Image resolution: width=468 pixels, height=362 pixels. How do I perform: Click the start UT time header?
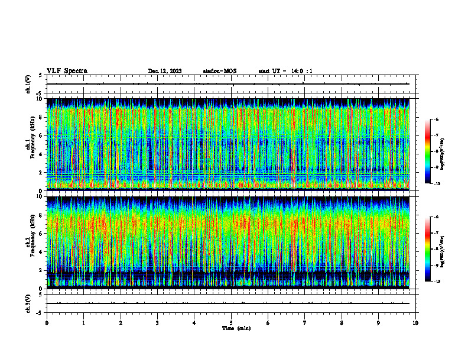pos(285,71)
